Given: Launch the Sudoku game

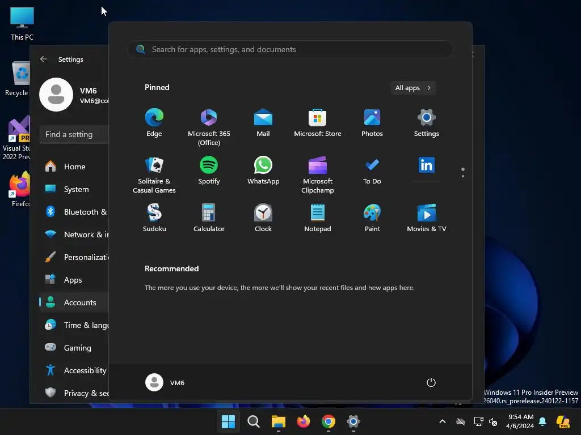Looking at the screenshot, I should (154, 218).
